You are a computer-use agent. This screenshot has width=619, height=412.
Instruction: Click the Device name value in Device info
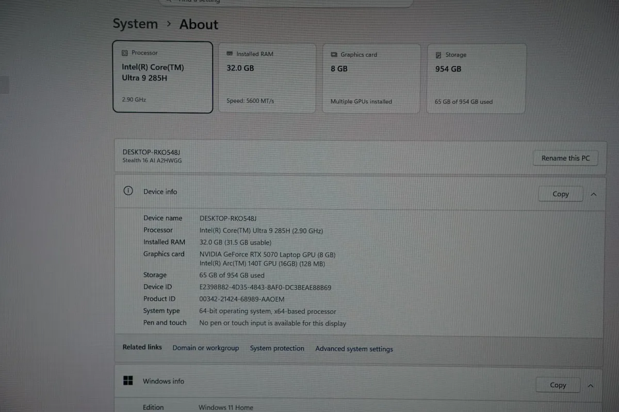pyautogui.click(x=228, y=218)
